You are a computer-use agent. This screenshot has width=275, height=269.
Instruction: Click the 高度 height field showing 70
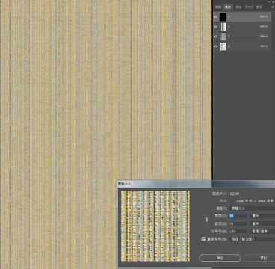click(238, 223)
